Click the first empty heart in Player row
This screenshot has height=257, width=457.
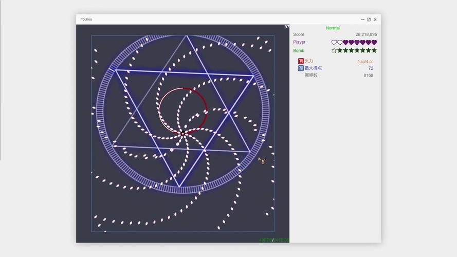(334, 43)
